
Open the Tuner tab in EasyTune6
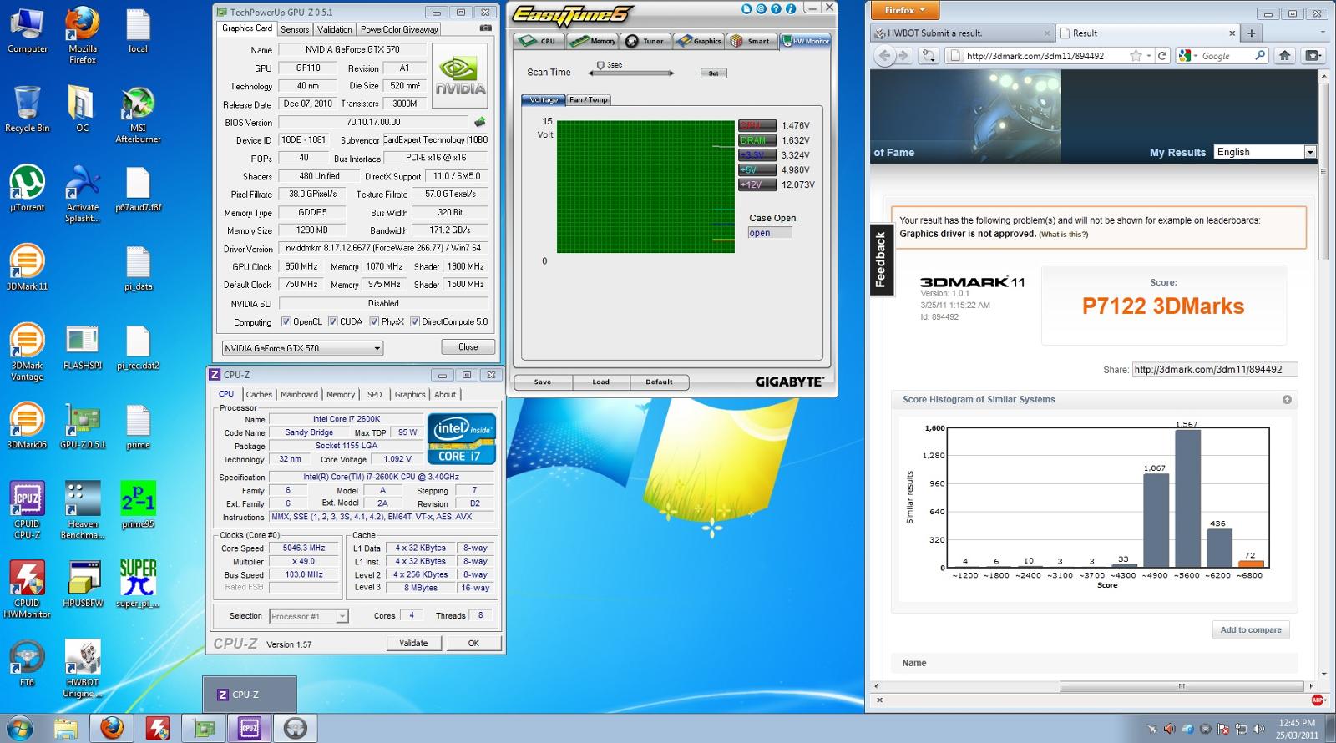tap(645, 41)
